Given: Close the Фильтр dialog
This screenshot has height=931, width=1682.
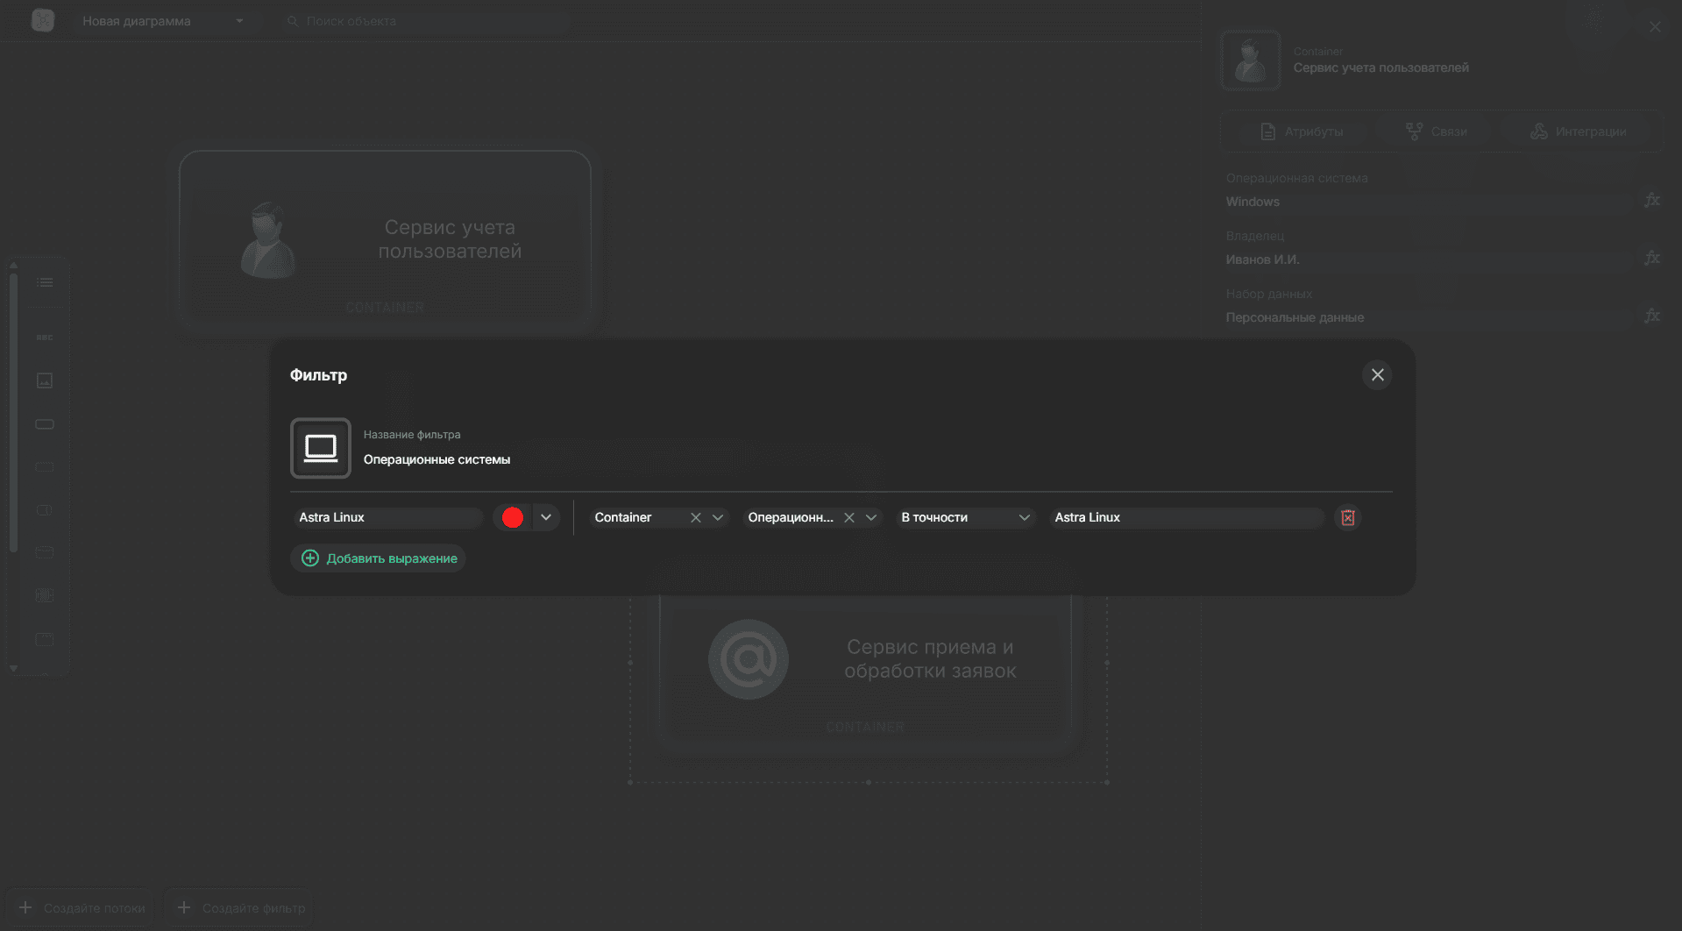Looking at the screenshot, I should (1377, 375).
